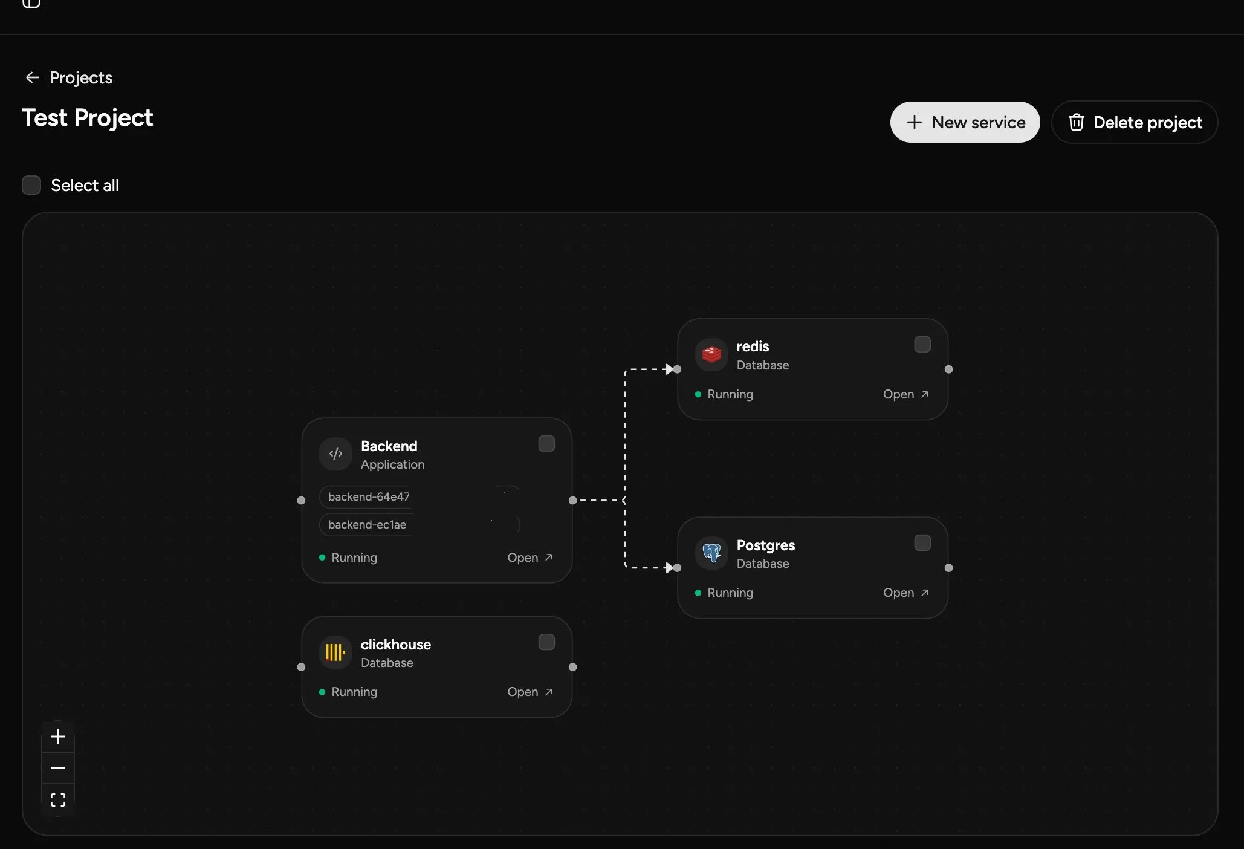
Task: Click the Postgres service name
Action: click(766, 545)
